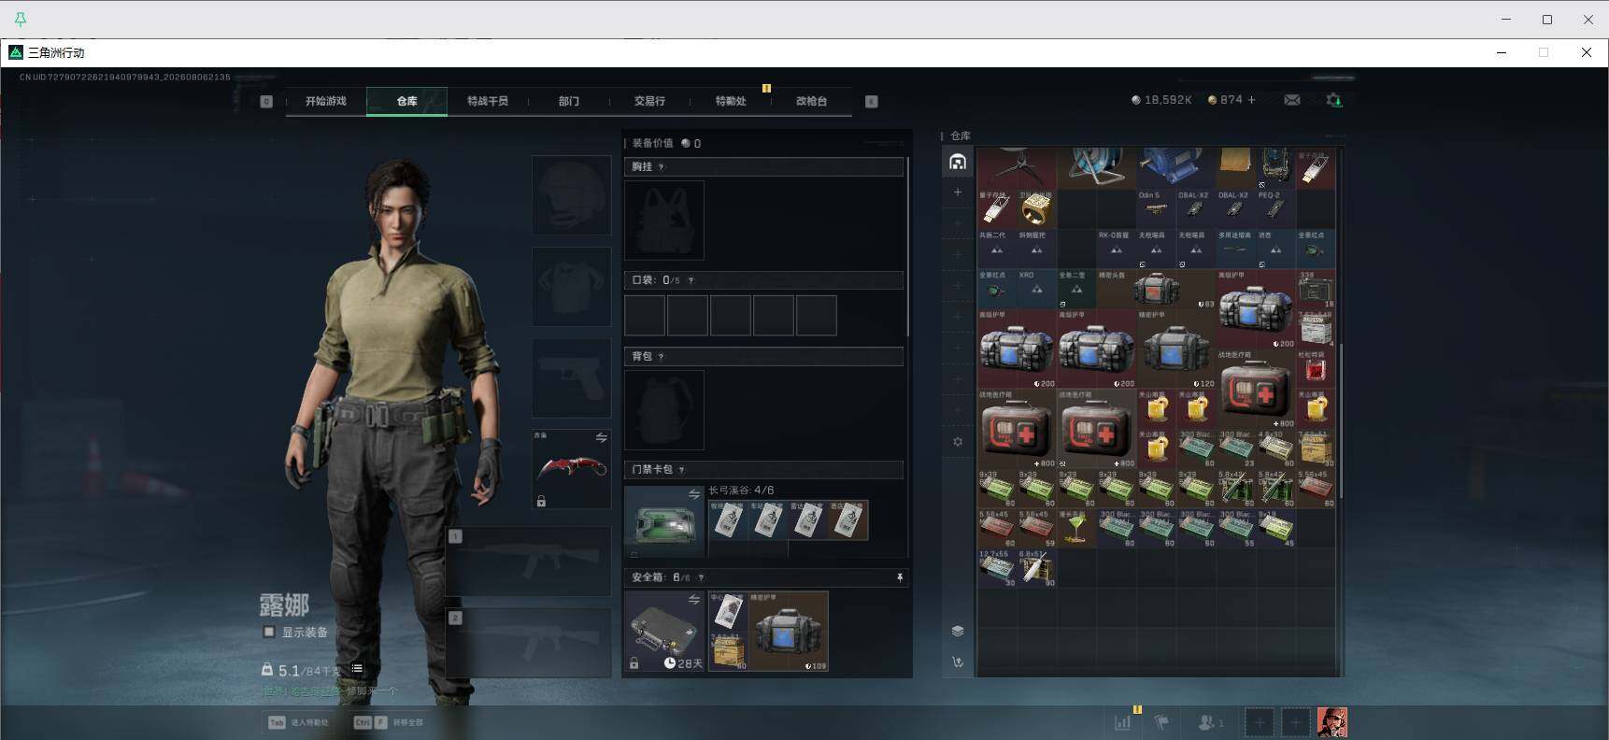The width and height of the screenshot is (1609, 740).
Task: Select the green keycard case thumbnail
Action: pyautogui.click(x=664, y=520)
